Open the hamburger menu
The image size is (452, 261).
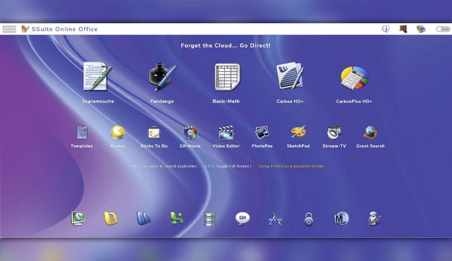(x=9, y=29)
